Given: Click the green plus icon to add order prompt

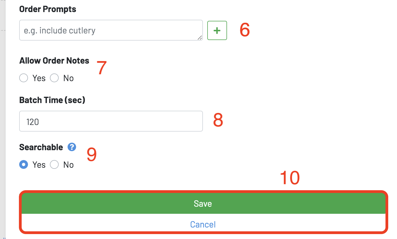Looking at the screenshot, I should pyautogui.click(x=217, y=30).
